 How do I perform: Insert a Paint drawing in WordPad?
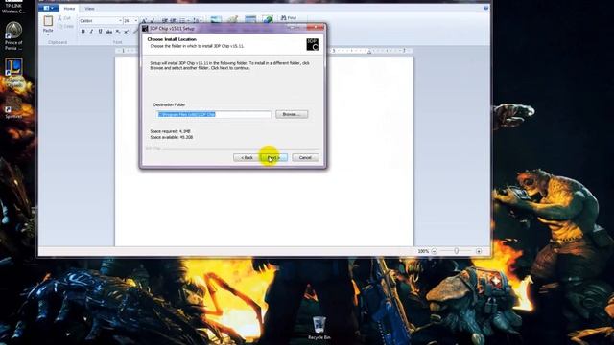click(233, 19)
